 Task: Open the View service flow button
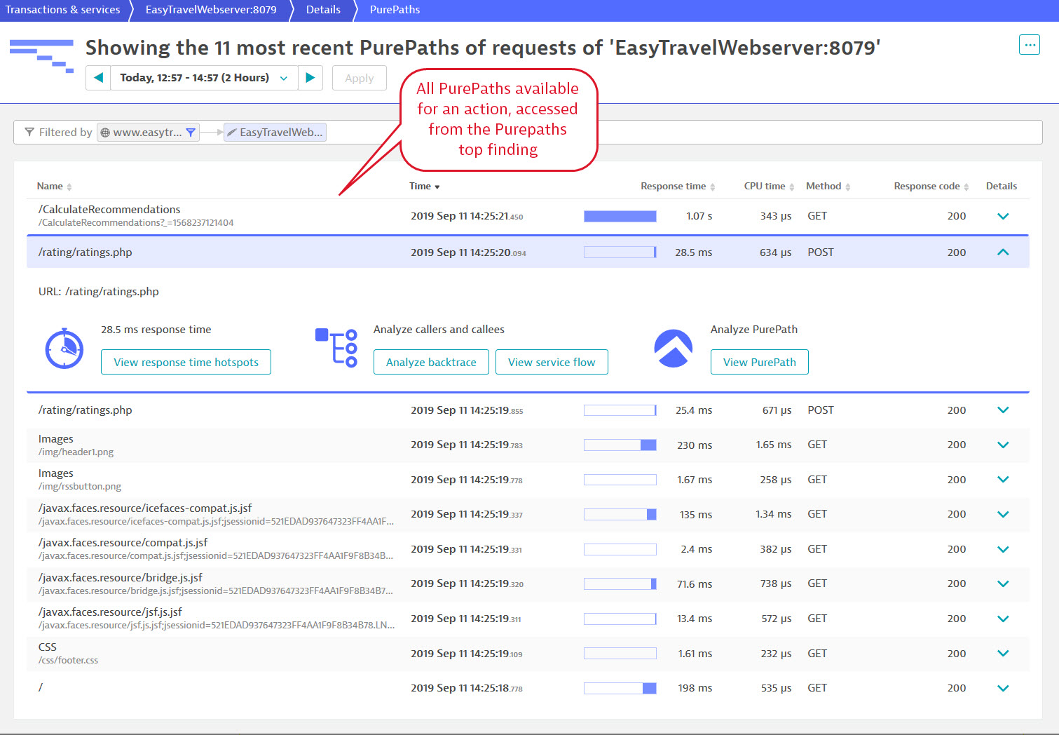(x=552, y=362)
